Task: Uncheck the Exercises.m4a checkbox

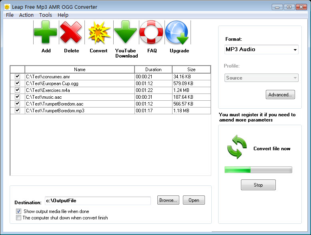Action: tap(18, 90)
